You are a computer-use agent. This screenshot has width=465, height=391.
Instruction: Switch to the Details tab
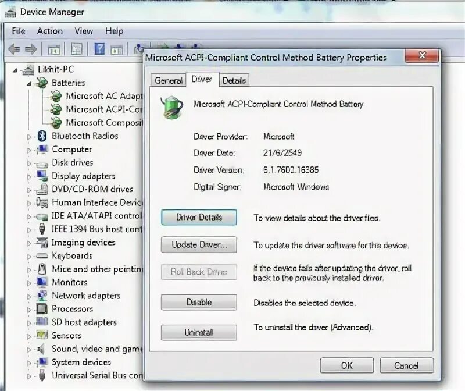pyautogui.click(x=234, y=80)
